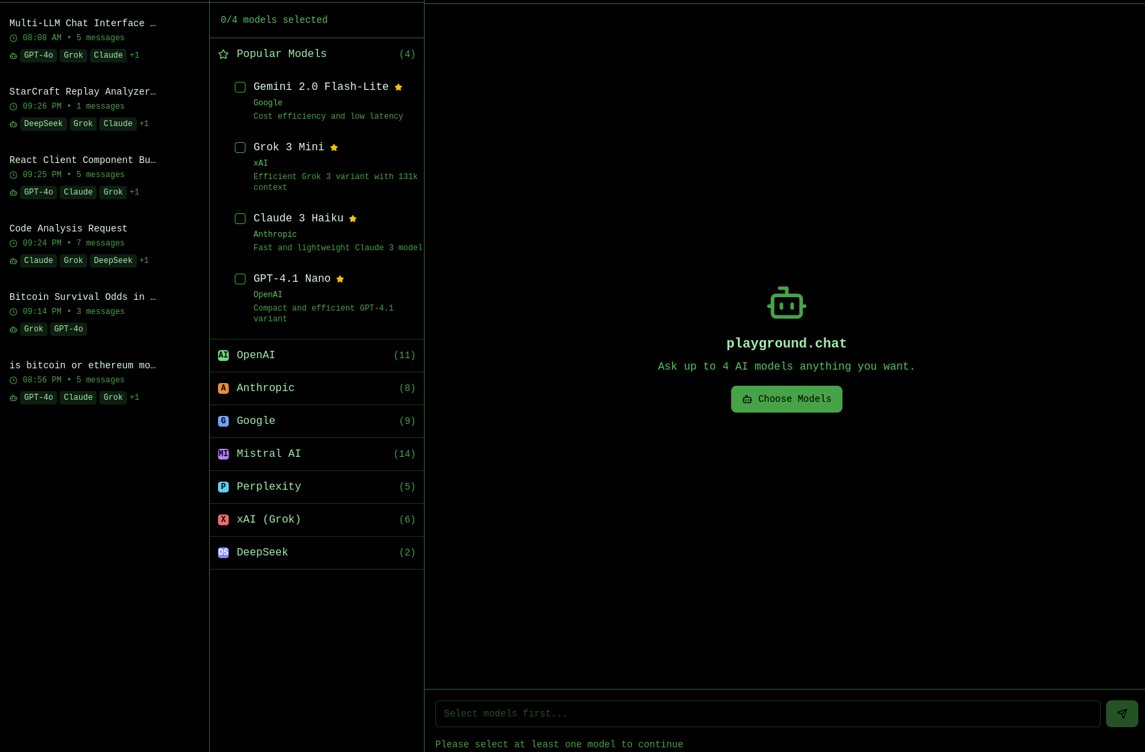Expand the Anthropic model group
This screenshot has width=1145, height=752.
click(x=317, y=388)
